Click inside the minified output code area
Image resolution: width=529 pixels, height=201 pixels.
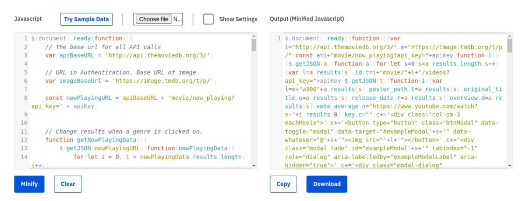point(394,101)
